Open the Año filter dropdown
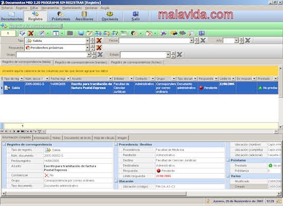Image resolution: width=283 pixels, height=206 pixels. point(237,41)
